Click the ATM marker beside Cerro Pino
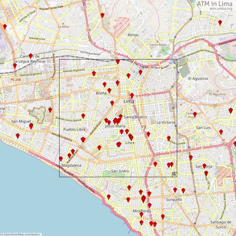The width and height of the screenshot is (236, 236). point(195,114)
